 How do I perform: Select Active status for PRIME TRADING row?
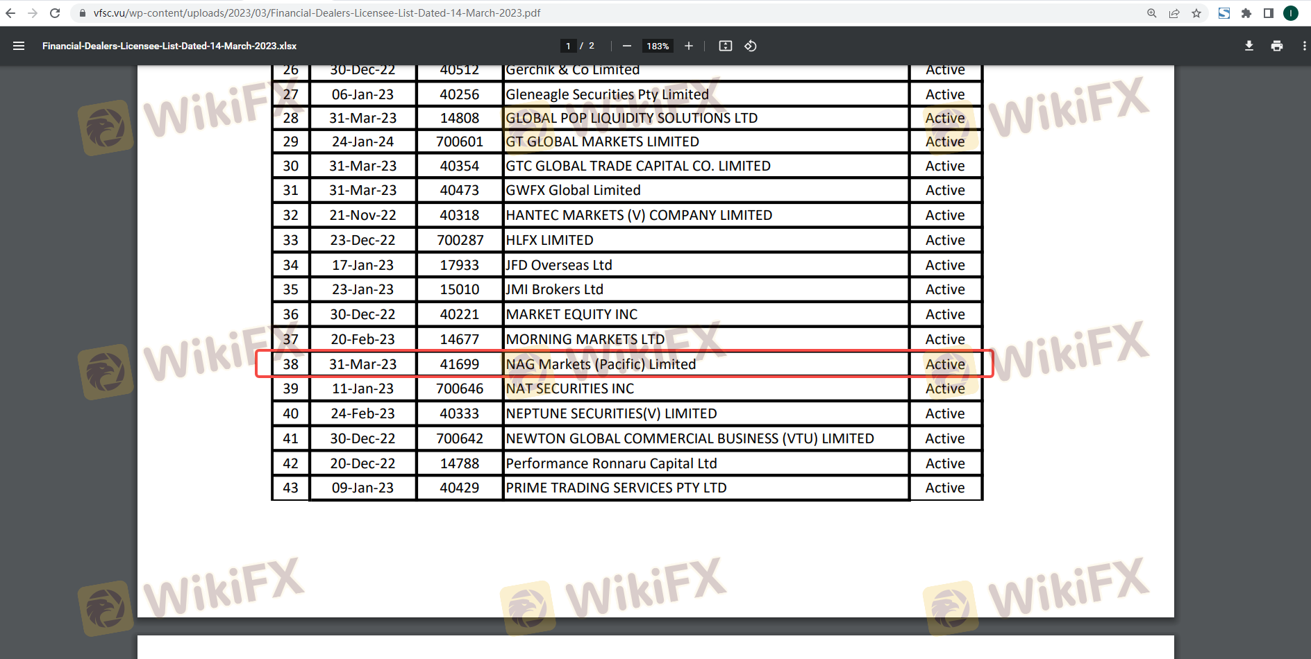(x=945, y=488)
